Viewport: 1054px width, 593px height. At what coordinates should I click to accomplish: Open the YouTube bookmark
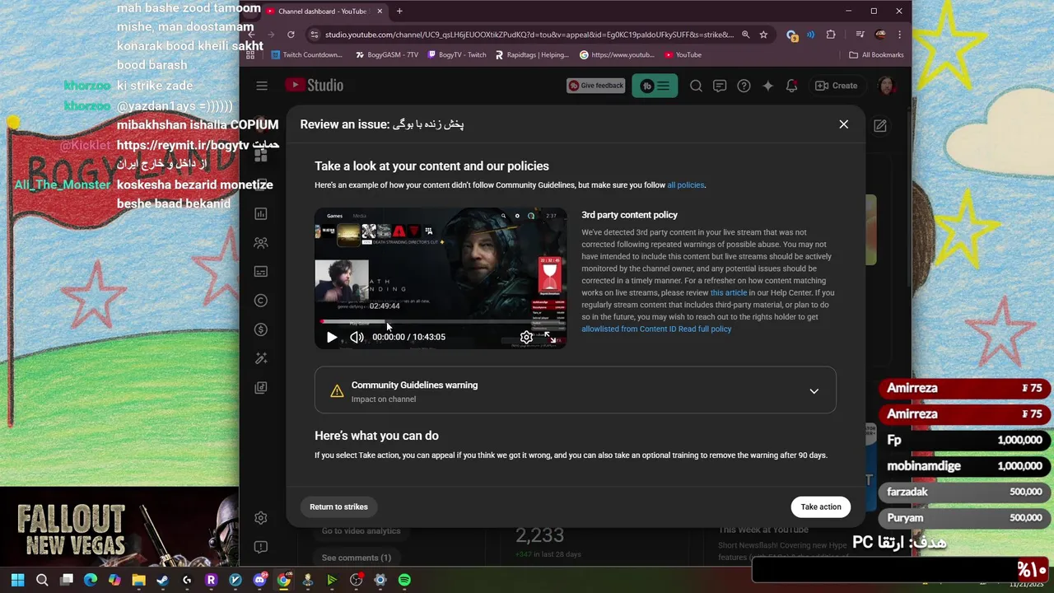point(682,55)
